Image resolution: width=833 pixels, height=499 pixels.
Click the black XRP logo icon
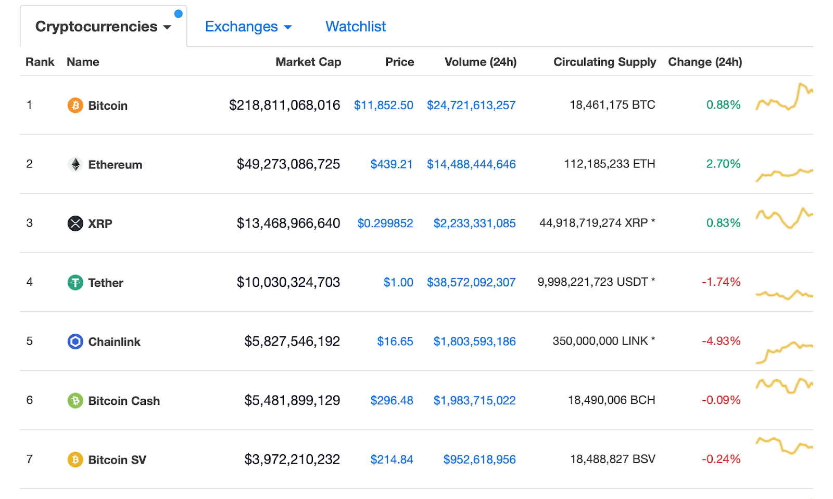(75, 224)
